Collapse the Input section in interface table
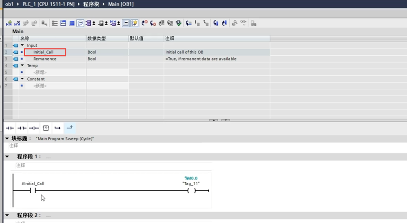The height and width of the screenshot is (223, 407). (x=22, y=46)
